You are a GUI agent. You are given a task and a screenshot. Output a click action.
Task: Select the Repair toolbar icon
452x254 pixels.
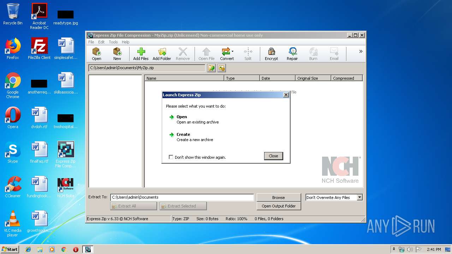click(292, 54)
